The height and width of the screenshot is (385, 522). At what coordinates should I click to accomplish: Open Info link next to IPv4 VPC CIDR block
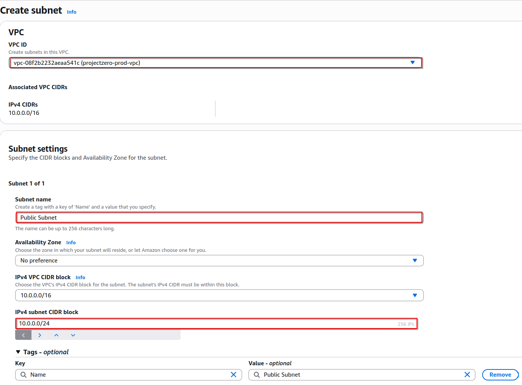coord(80,277)
